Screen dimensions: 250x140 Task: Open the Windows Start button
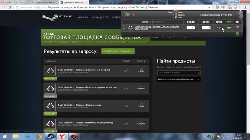click(x=5, y=136)
